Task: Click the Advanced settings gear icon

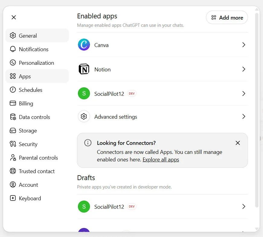Action: click(84, 117)
